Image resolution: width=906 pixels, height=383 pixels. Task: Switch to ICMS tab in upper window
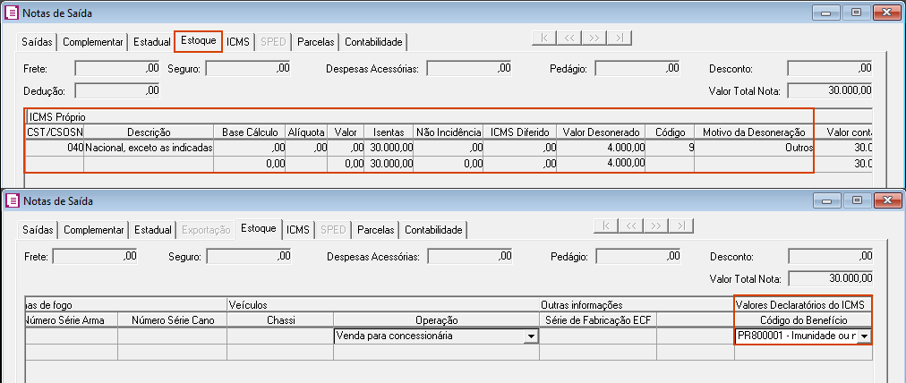click(x=238, y=42)
